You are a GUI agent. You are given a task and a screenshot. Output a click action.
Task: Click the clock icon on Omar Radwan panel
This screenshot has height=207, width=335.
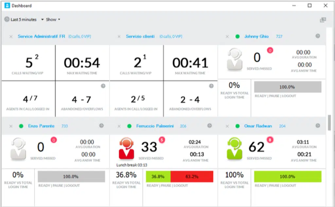coord(318,126)
